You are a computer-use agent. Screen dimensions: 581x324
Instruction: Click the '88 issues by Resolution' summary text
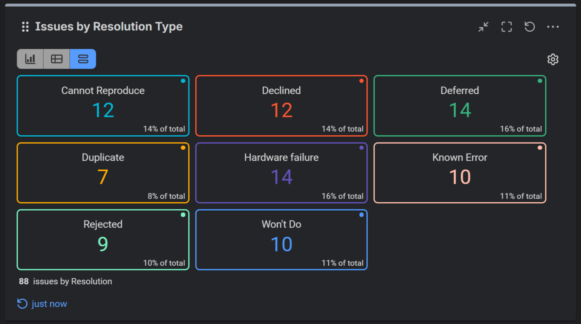pos(65,281)
